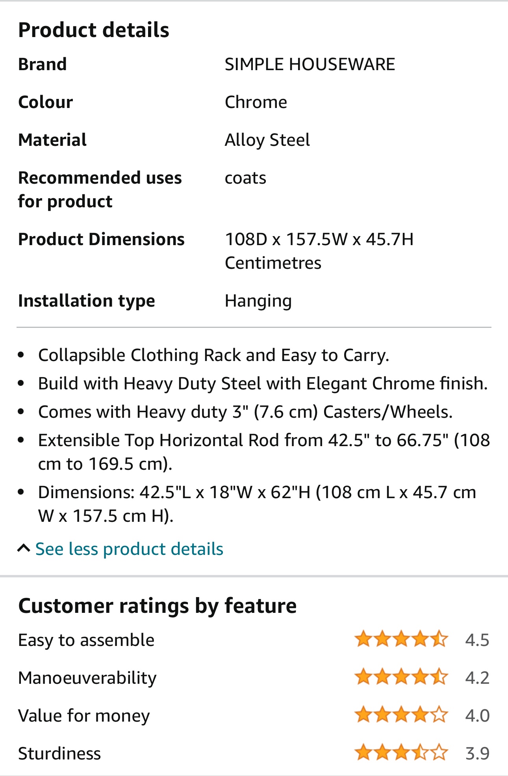Tap the Collapsible Clothing Rack bullet point

[213, 355]
